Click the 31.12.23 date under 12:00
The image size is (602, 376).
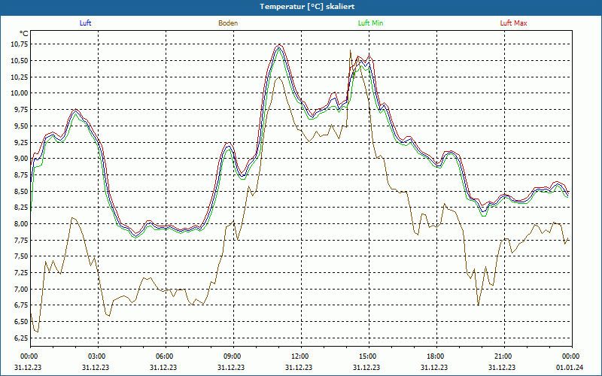point(299,368)
